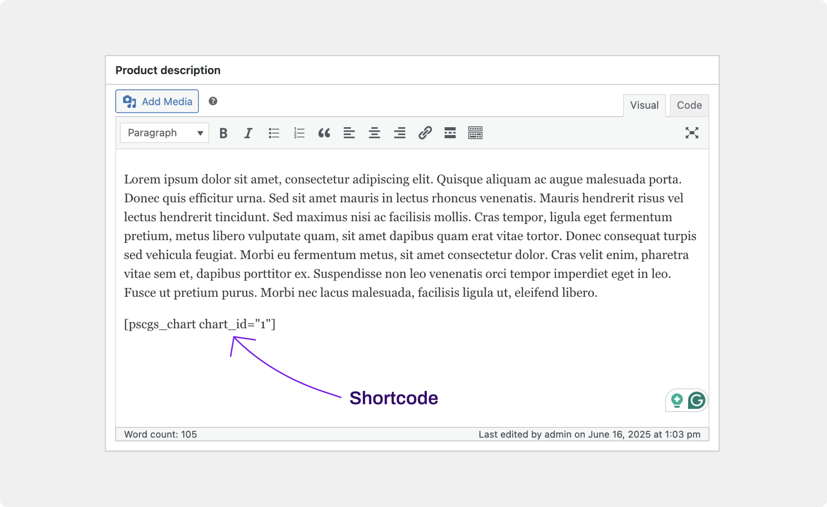Open the help tooltip beside Add Media
Viewport: 827px width, 507px height.
pos(213,101)
